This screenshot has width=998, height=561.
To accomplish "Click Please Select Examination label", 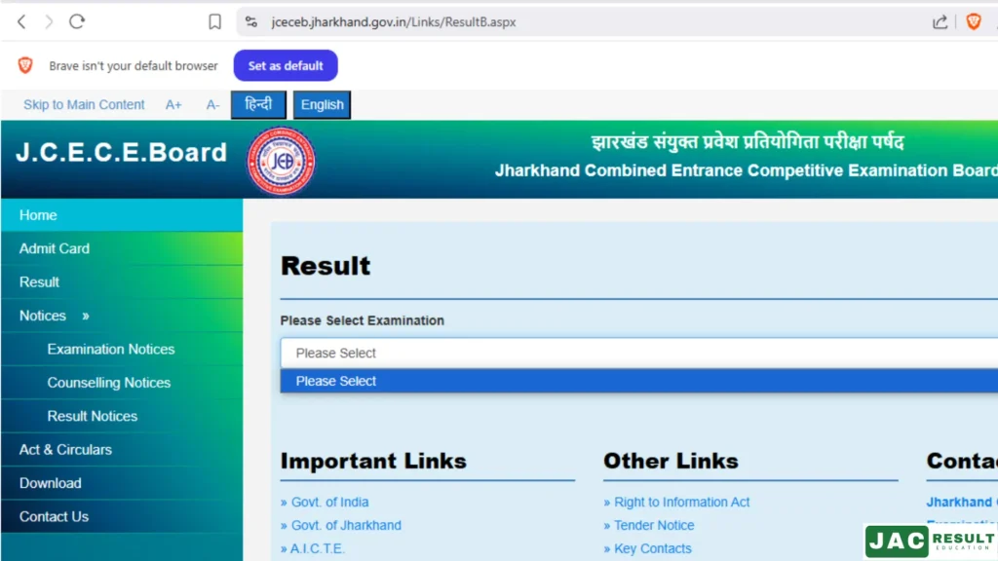I will point(363,320).
